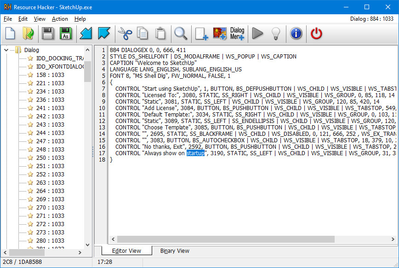The height and width of the screenshot is (268, 399).
Task: Click the tree panel vertical scrollbar thumb
Action: 87,71
